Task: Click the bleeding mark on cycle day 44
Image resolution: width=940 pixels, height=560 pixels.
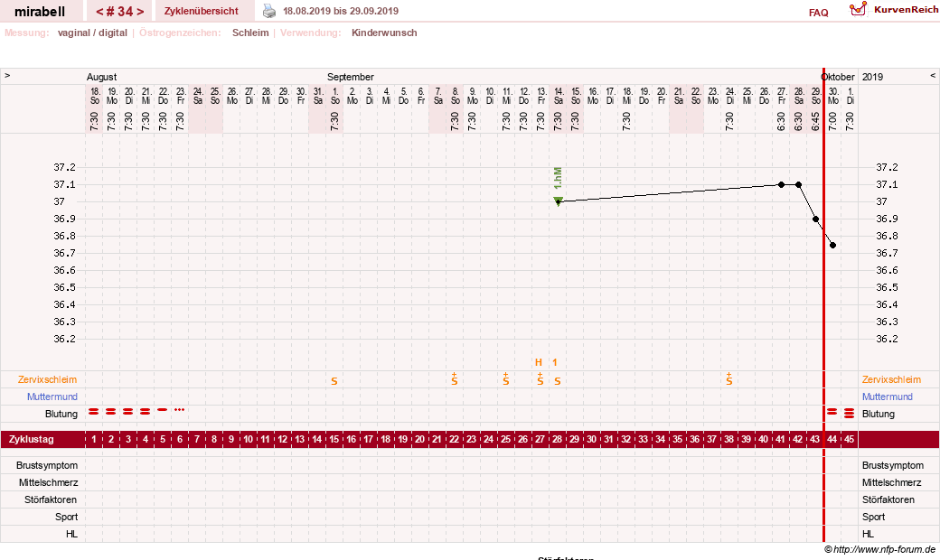Action: click(832, 412)
